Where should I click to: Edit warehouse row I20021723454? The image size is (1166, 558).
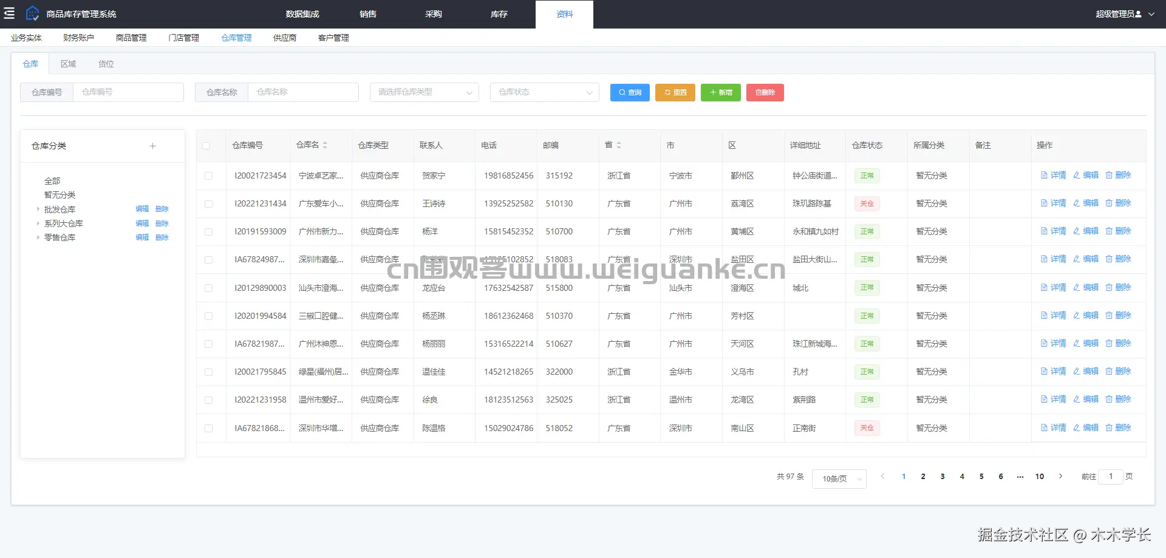(1086, 175)
